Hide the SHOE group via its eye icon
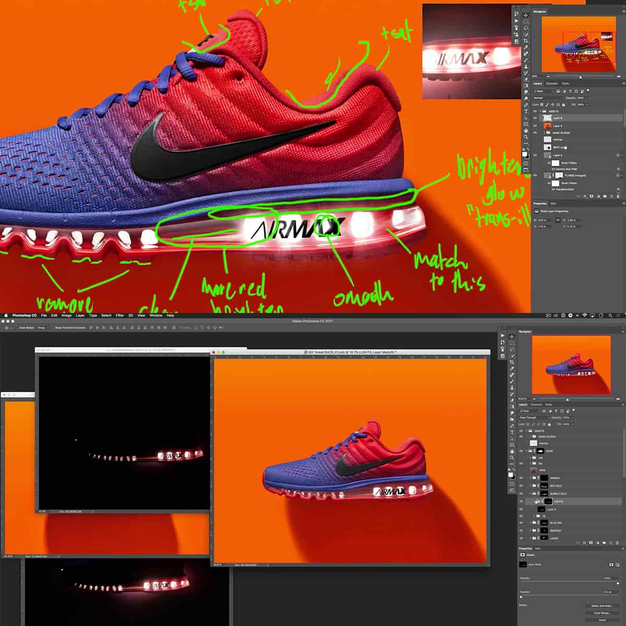This screenshot has height=626, width=626. tap(521, 451)
